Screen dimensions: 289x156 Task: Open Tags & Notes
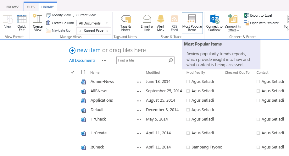point(125,23)
